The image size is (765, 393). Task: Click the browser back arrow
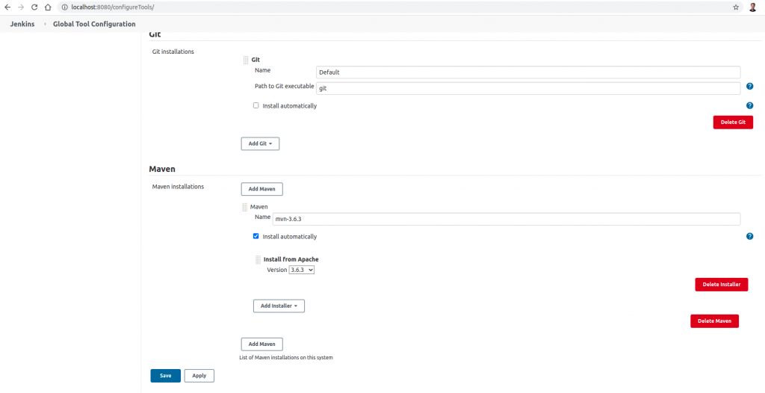pyautogui.click(x=8, y=7)
